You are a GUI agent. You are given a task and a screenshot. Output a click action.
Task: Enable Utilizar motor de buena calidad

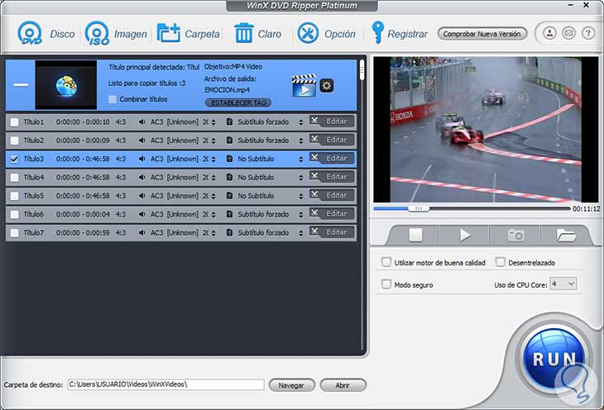click(386, 262)
